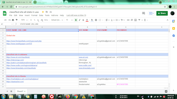Viewport: 177px width, 99px height.
Task: Open the Tasks side panel
Action: point(174,36)
